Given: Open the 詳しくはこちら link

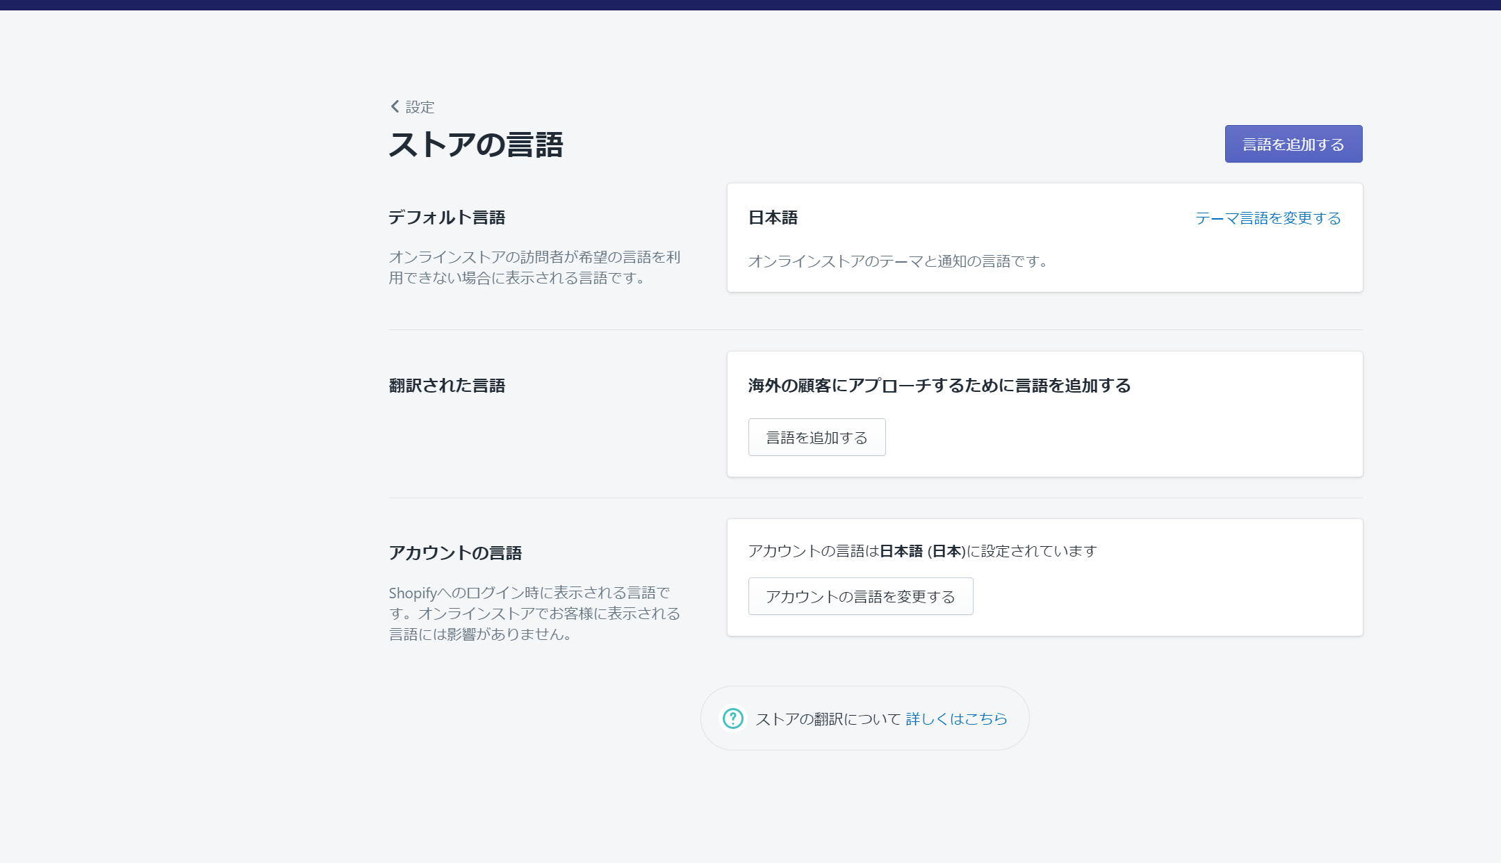Looking at the screenshot, I should point(956,718).
